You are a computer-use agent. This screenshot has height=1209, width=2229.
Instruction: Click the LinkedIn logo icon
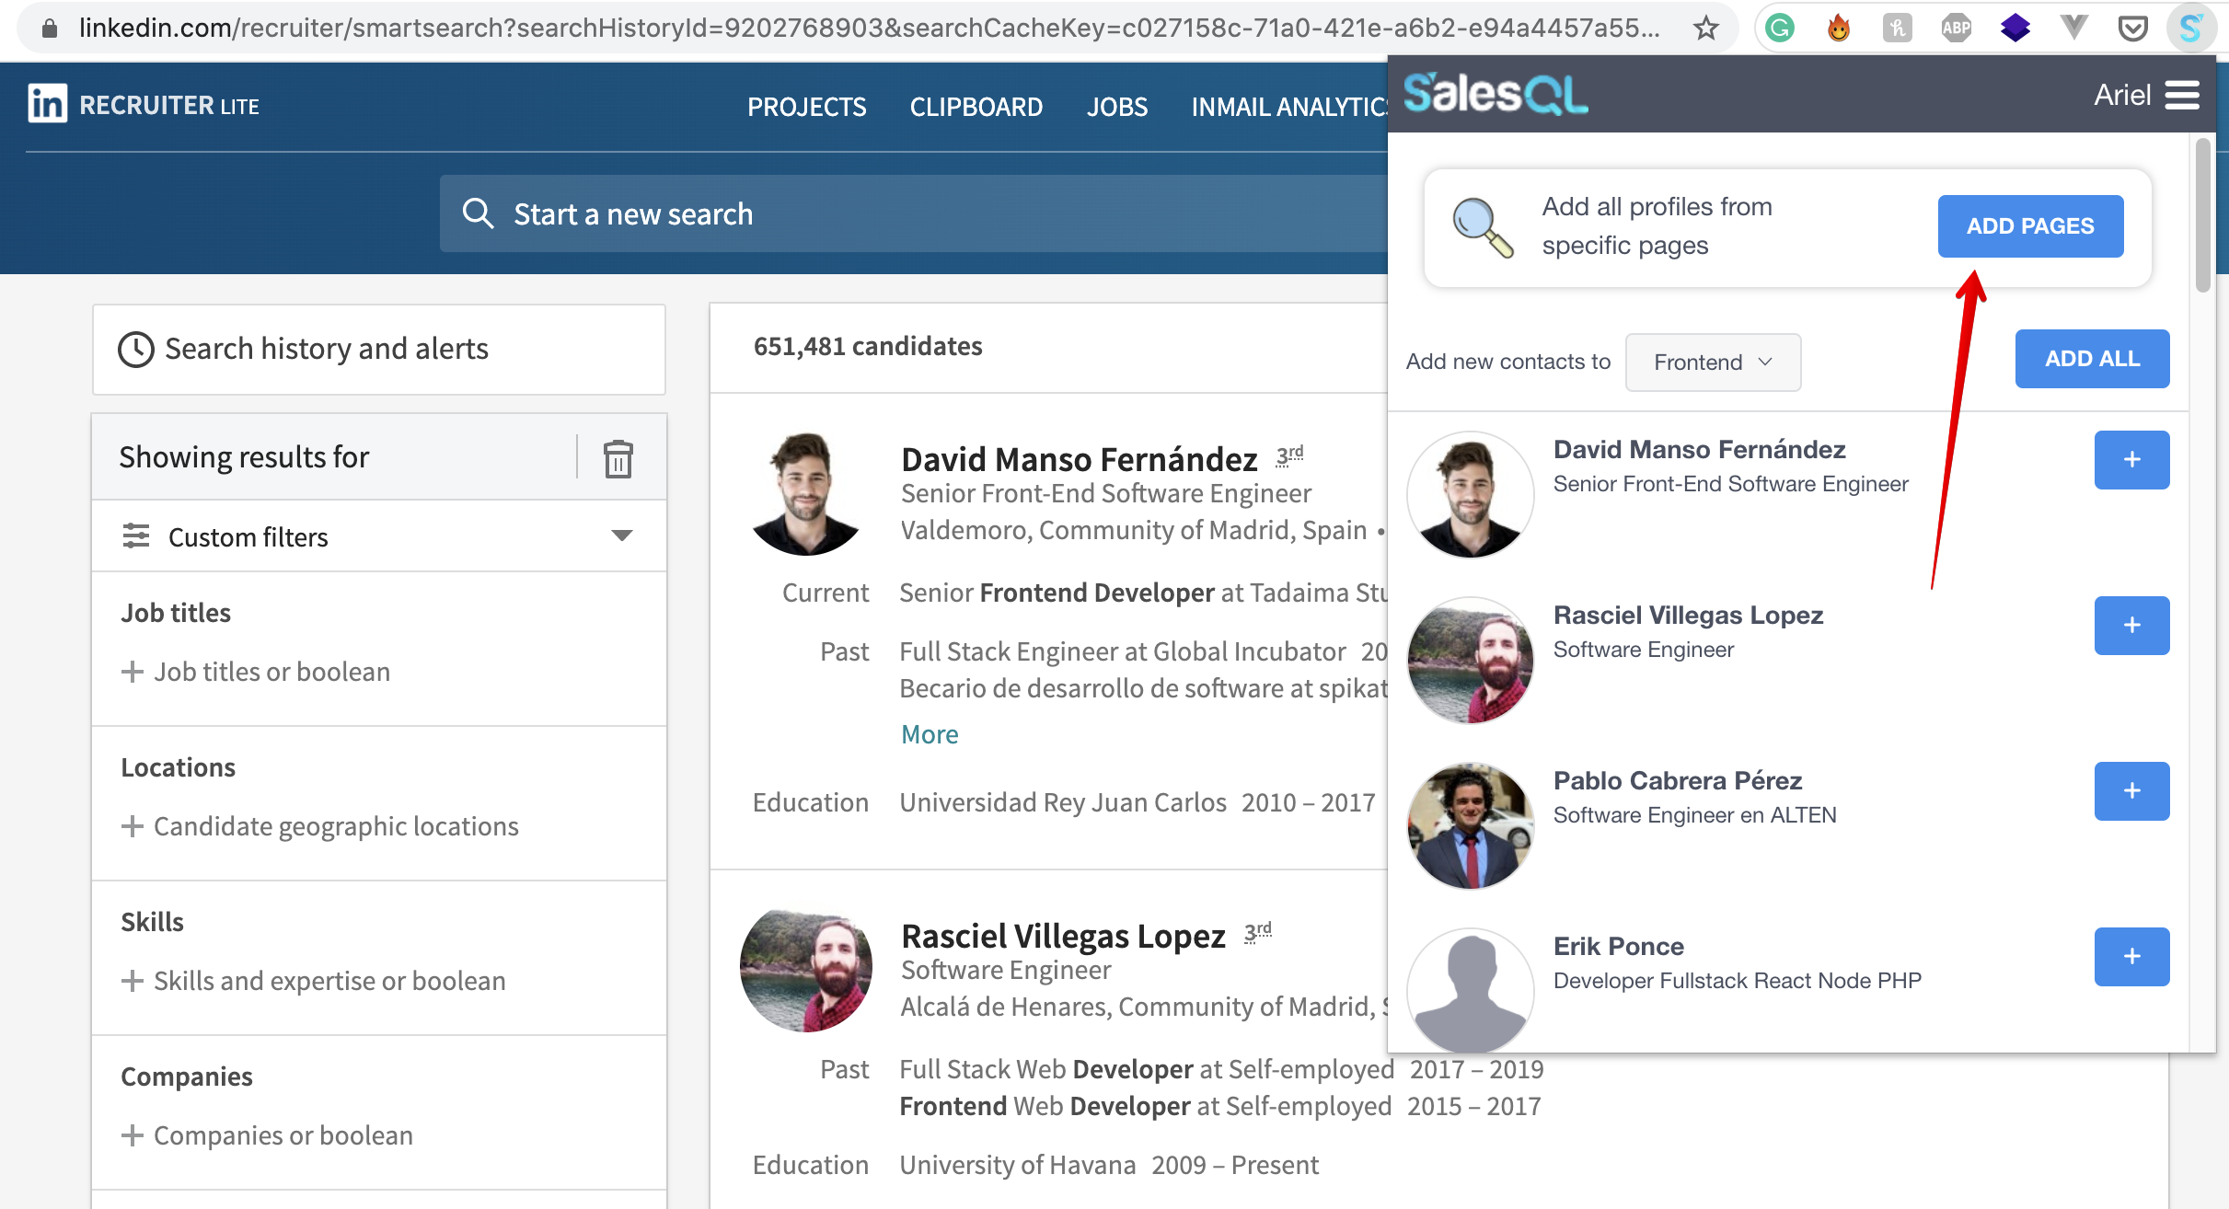47,104
